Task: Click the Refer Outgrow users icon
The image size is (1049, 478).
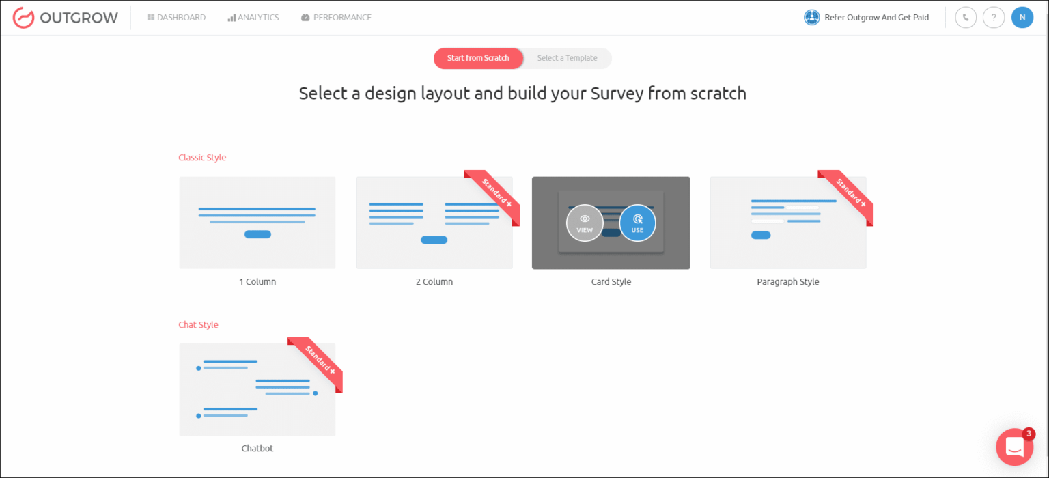Action: point(811,17)
